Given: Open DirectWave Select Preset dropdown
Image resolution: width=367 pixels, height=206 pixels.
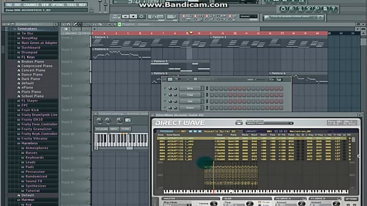Looking at the screenshot, I should point(270,123).
